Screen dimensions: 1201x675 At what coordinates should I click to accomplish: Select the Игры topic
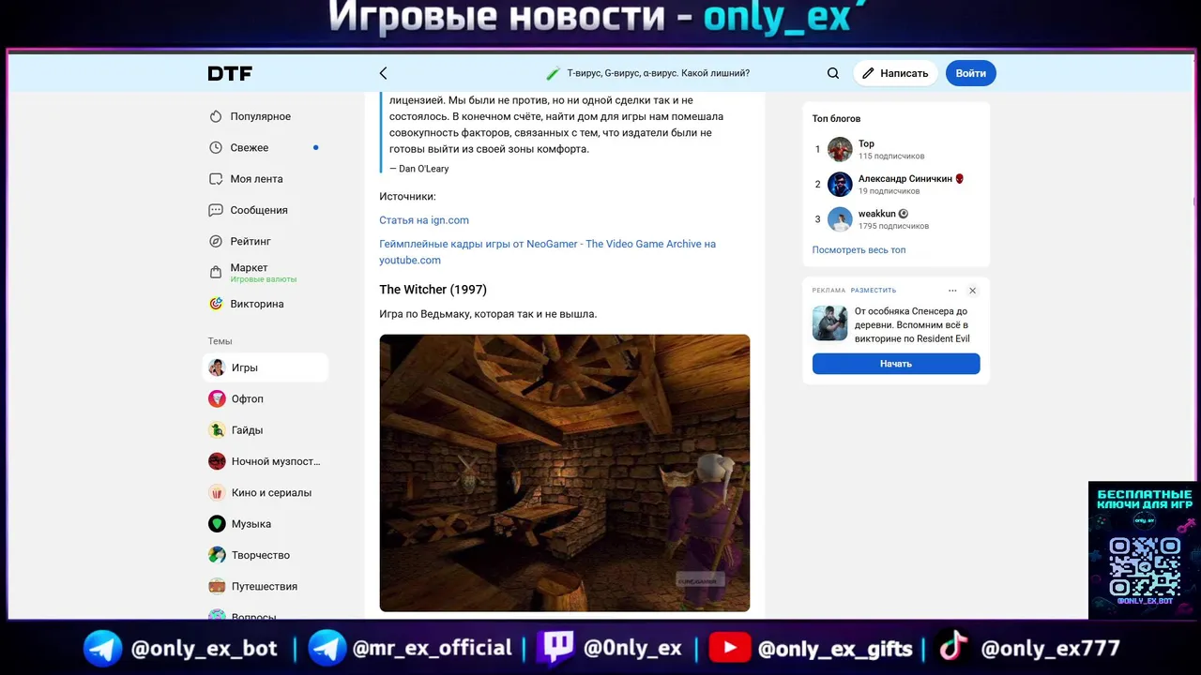pyautogui.click(x=266, y=367)
